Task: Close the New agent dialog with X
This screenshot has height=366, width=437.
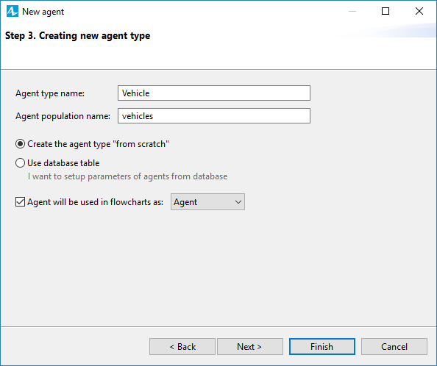Action: point(419,11)
